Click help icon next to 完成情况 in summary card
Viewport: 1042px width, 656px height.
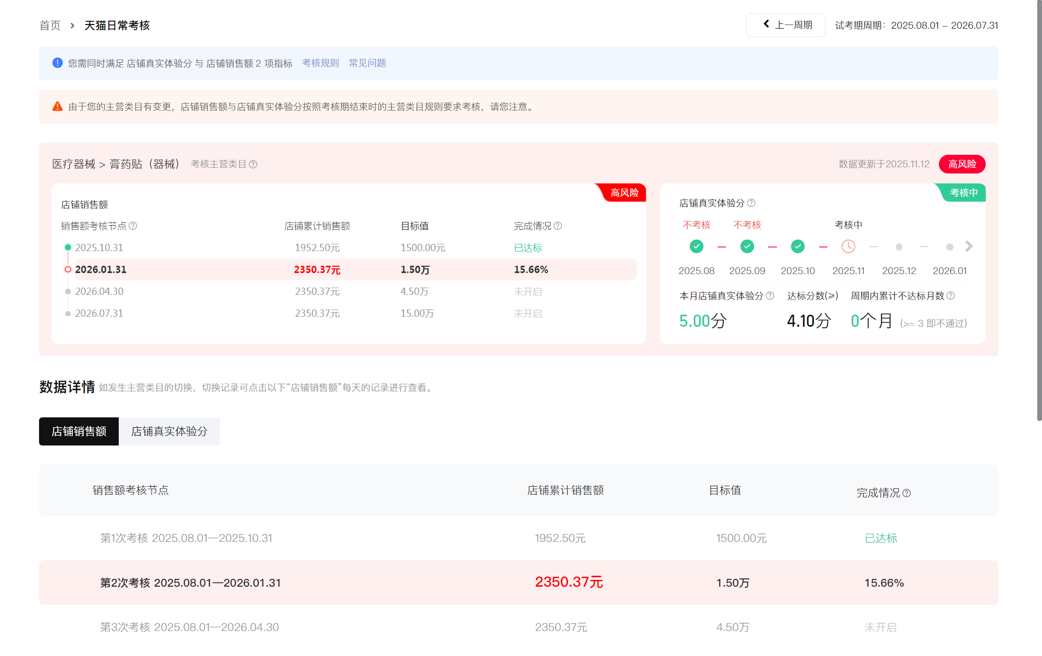558,226
